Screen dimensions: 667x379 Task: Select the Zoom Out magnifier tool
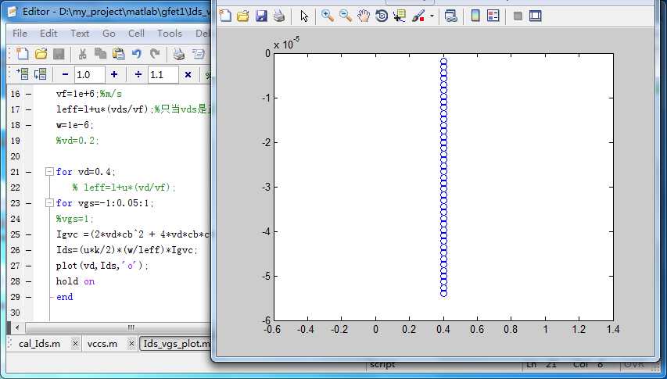click(x=345, y=16)
